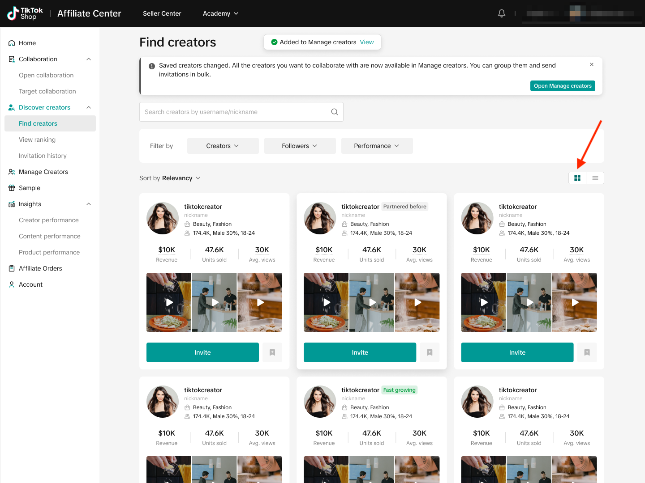Change Sort by Relevancy option

pos(181,178)
